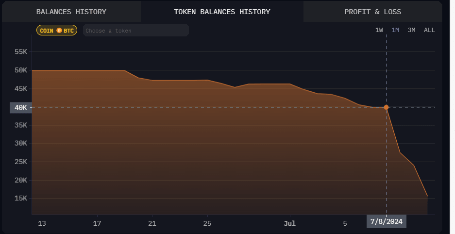This screenshot has height=234, width=455.
Task: Click the Jul label on the x-axis
Action: click(290, 224)
